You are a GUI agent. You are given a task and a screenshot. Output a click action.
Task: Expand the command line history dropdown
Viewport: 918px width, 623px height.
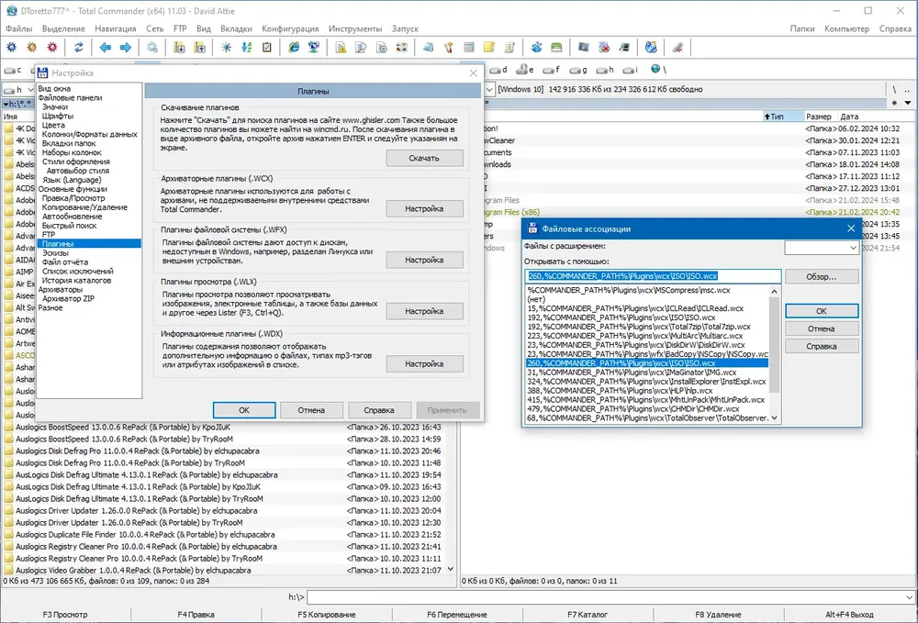(909, 597)
